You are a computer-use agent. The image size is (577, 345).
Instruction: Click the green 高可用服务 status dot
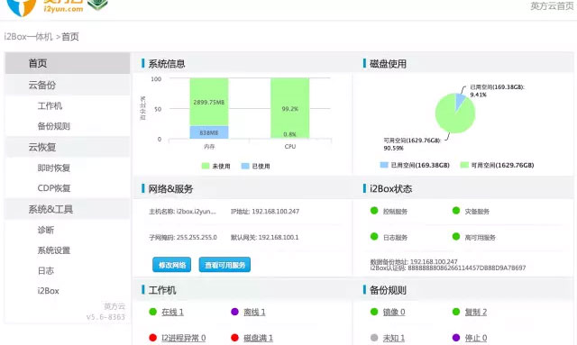point(456,237)
